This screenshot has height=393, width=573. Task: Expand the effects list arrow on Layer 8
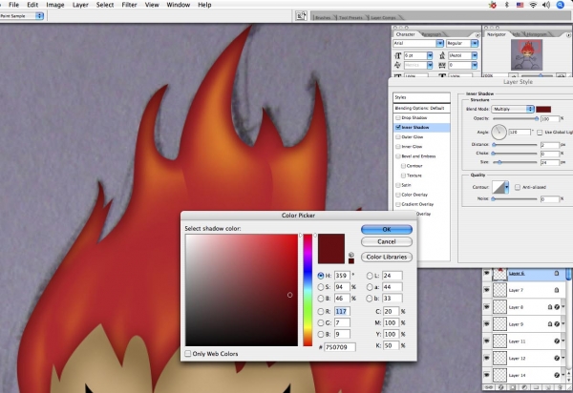click(x=563, y=307)
